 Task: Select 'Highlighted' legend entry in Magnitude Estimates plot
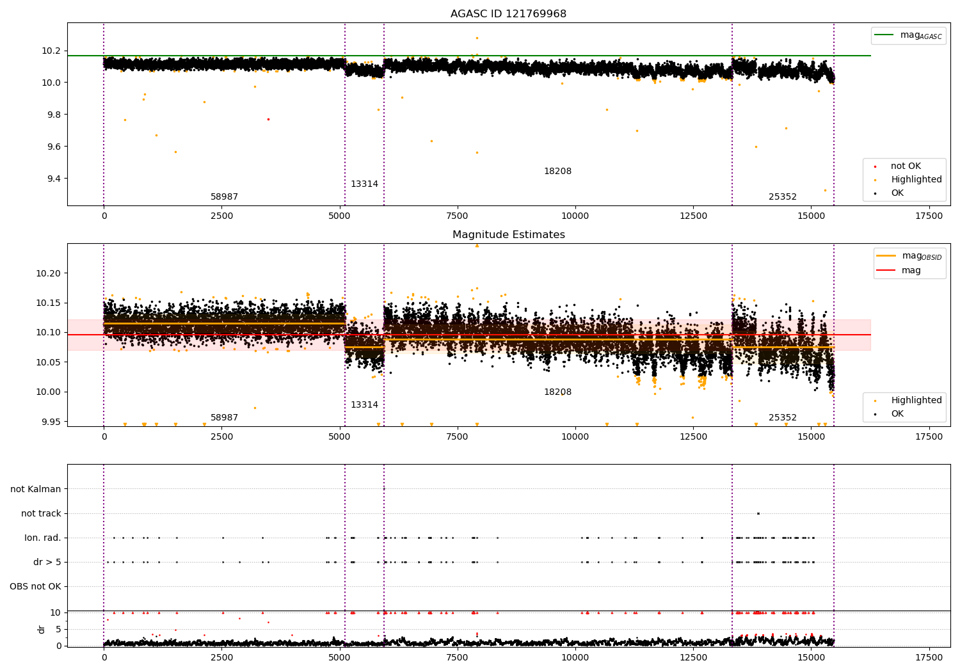[916, 401]
